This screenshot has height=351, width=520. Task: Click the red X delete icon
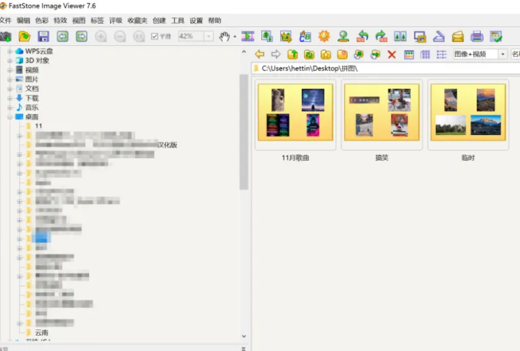(x=392, y=54)
